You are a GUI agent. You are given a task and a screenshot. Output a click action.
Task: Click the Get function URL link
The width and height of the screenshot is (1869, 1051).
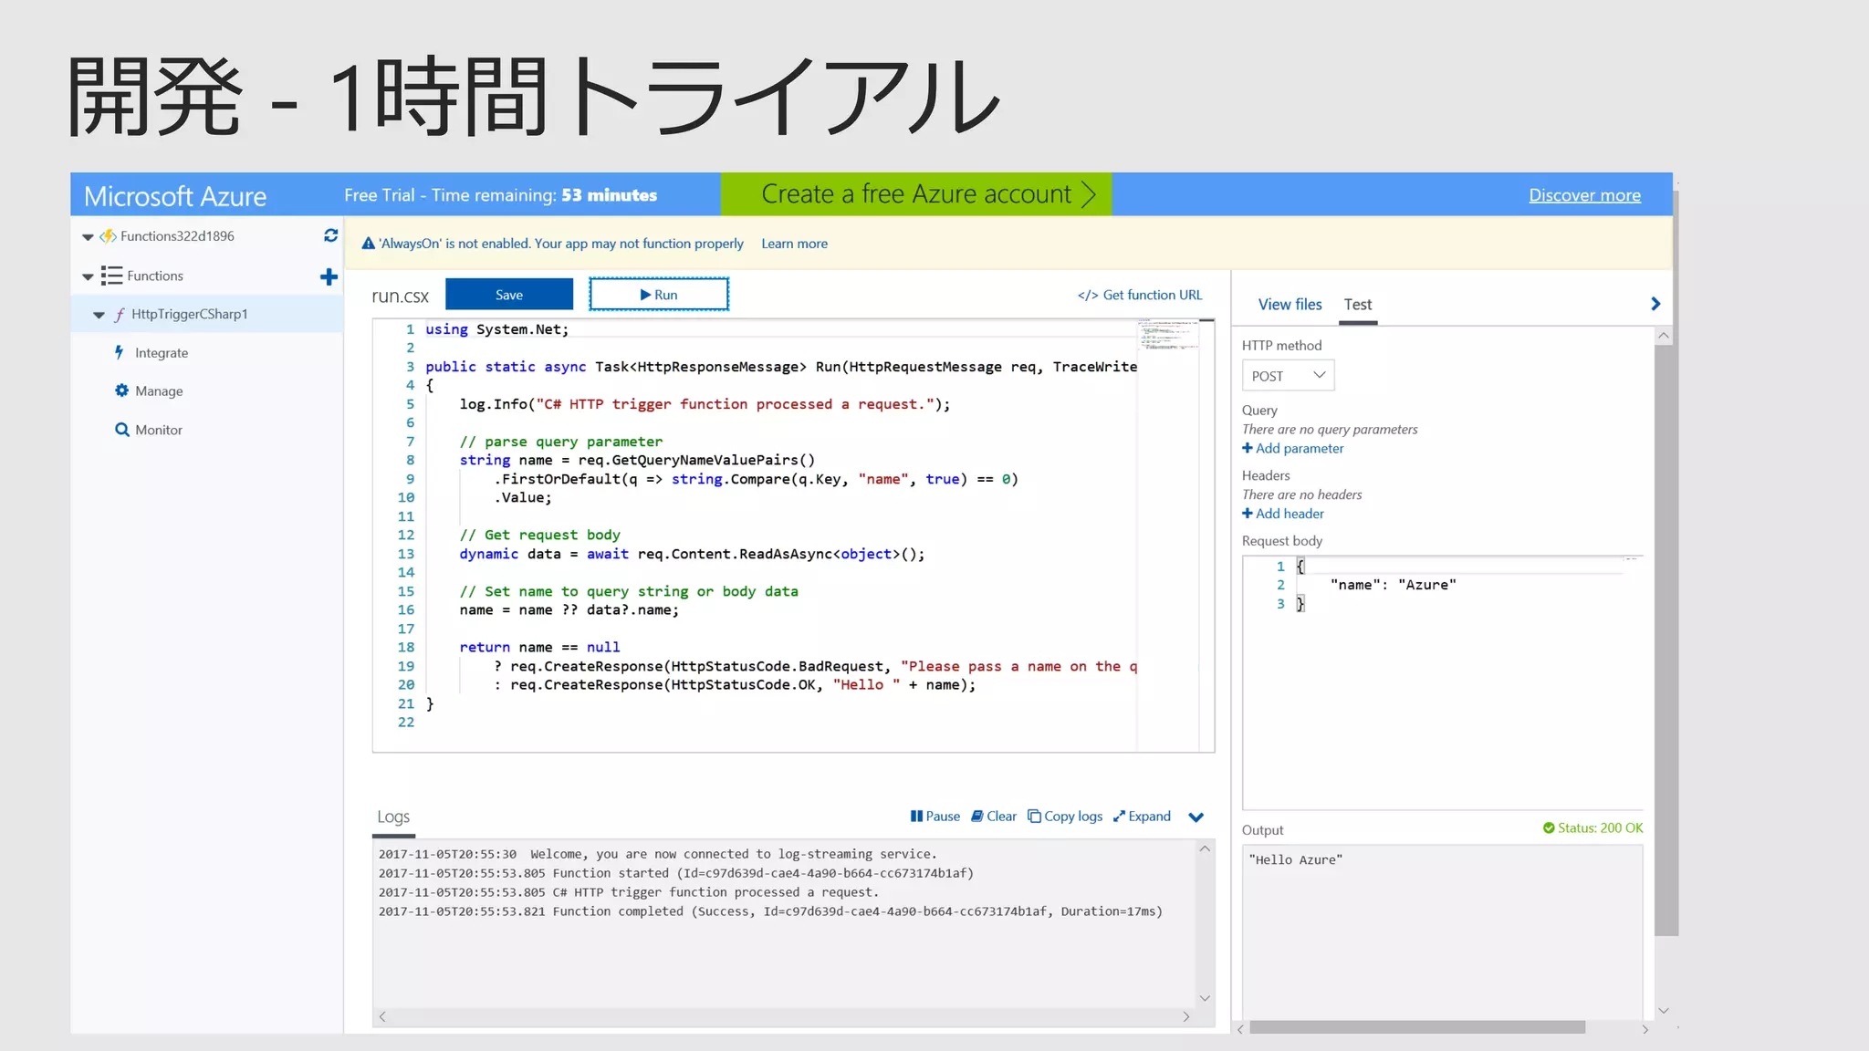1140,295
